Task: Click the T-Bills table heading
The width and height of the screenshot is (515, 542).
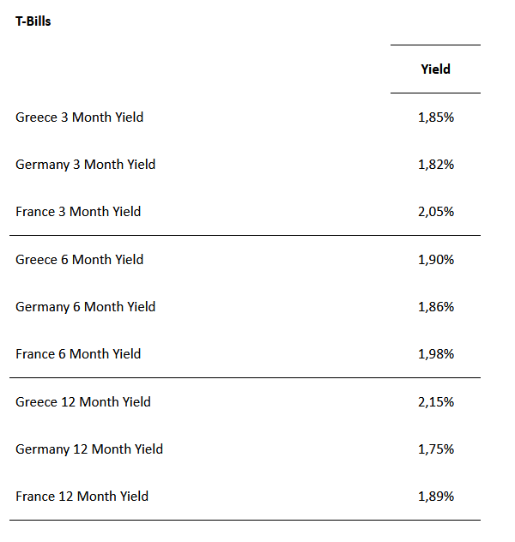Action: (33, 21)
